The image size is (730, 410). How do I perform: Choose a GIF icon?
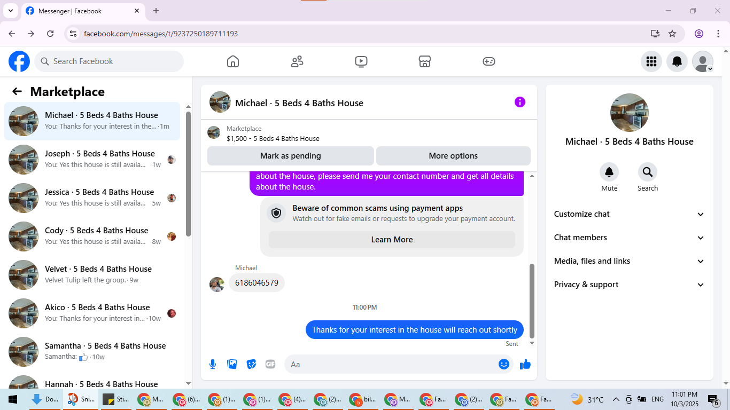(270, 364)
